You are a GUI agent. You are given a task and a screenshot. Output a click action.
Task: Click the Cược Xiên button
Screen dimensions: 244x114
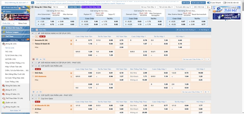(x=74, y=7)
